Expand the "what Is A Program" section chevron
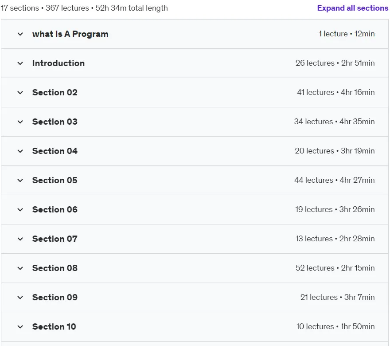This screenshot has height=346, width=390. (20, 34)
